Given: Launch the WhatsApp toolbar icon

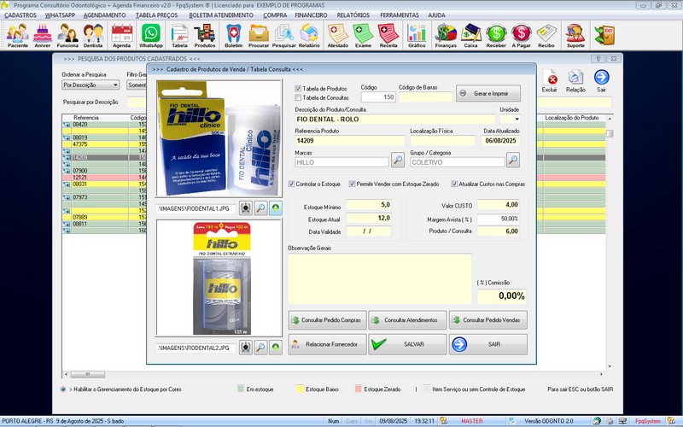Looking at the screenshot, I should (151, 35).
